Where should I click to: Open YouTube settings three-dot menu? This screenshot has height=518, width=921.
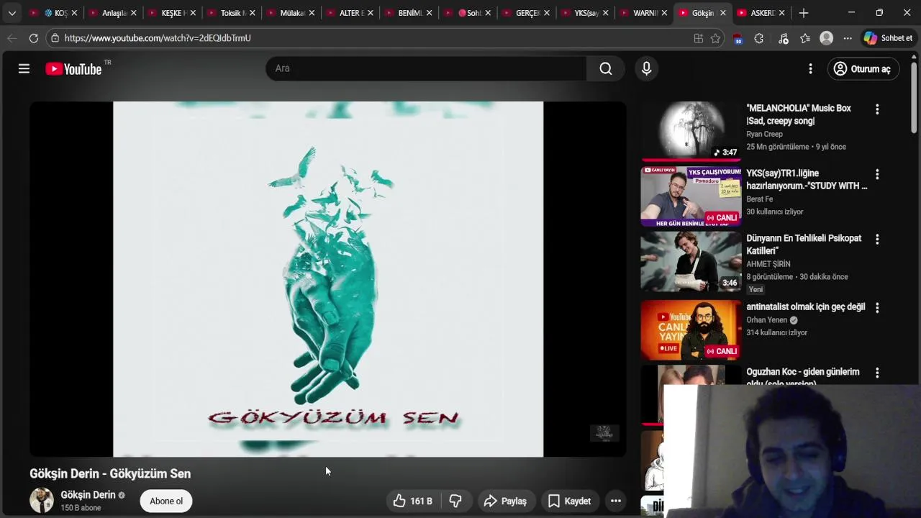point(810,68)
